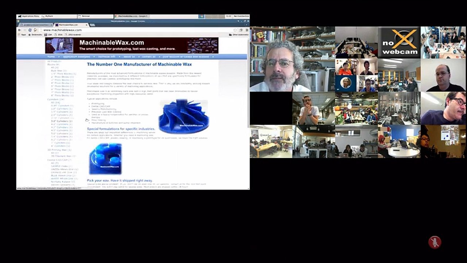Open the Apps bookmark shortcut
Screen dimensions: 467x263
(22, 35)
